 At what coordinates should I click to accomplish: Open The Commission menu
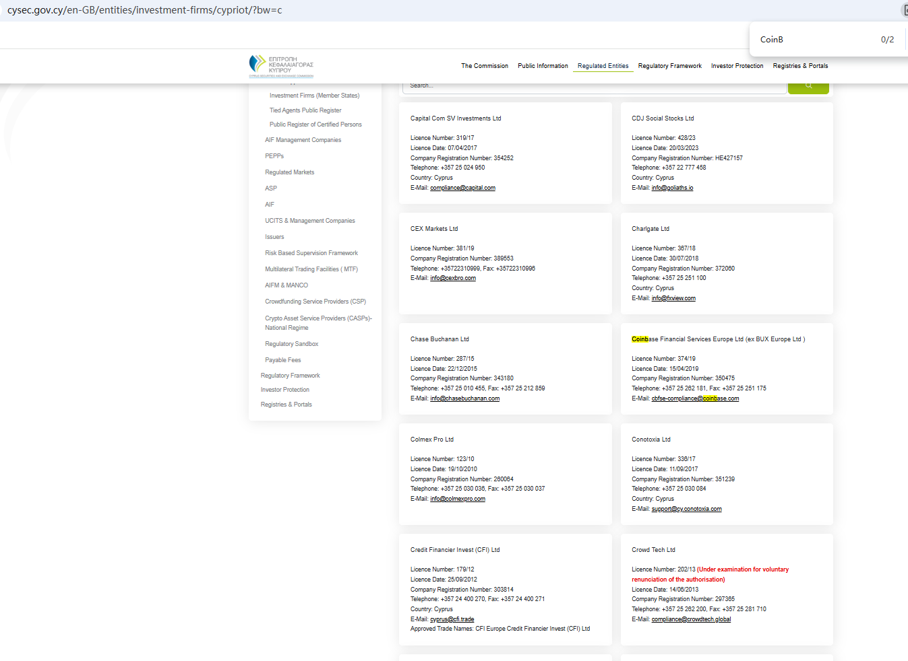484,66
